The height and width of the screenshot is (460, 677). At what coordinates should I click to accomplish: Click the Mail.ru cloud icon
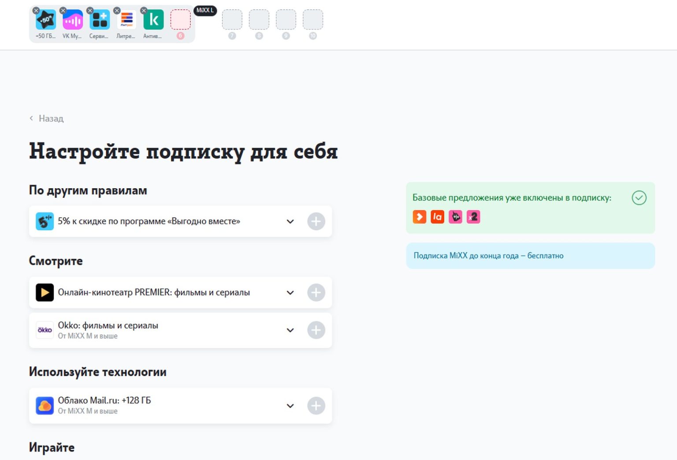(x=45, y=406)
